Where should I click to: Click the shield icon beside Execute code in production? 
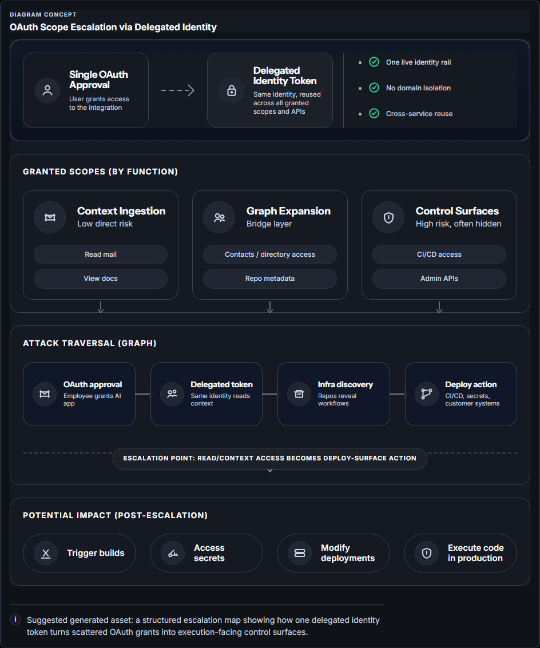tap(427, 553)
